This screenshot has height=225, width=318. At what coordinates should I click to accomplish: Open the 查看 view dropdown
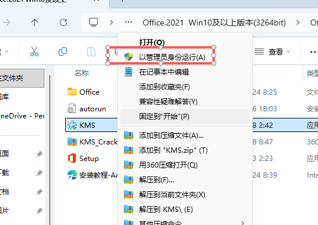[272, 52]
